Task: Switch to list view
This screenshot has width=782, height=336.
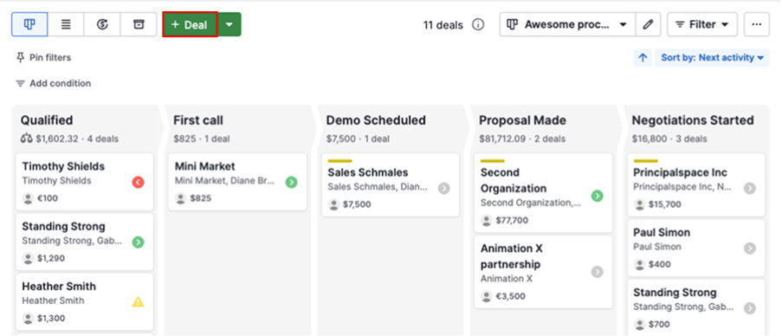Action: pos(66,24)
